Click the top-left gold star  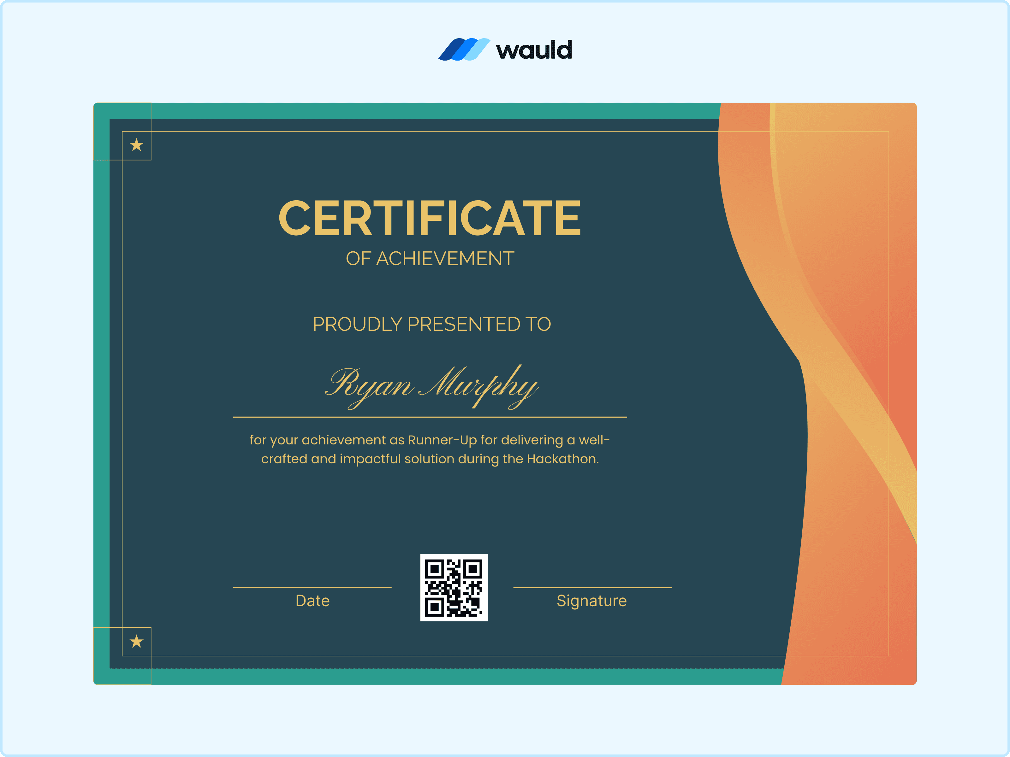click(x=137, y=145)
